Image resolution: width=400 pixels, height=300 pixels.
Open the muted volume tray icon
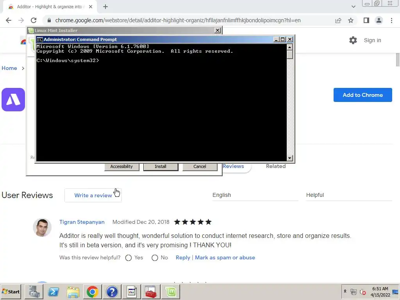coord(363,291)
